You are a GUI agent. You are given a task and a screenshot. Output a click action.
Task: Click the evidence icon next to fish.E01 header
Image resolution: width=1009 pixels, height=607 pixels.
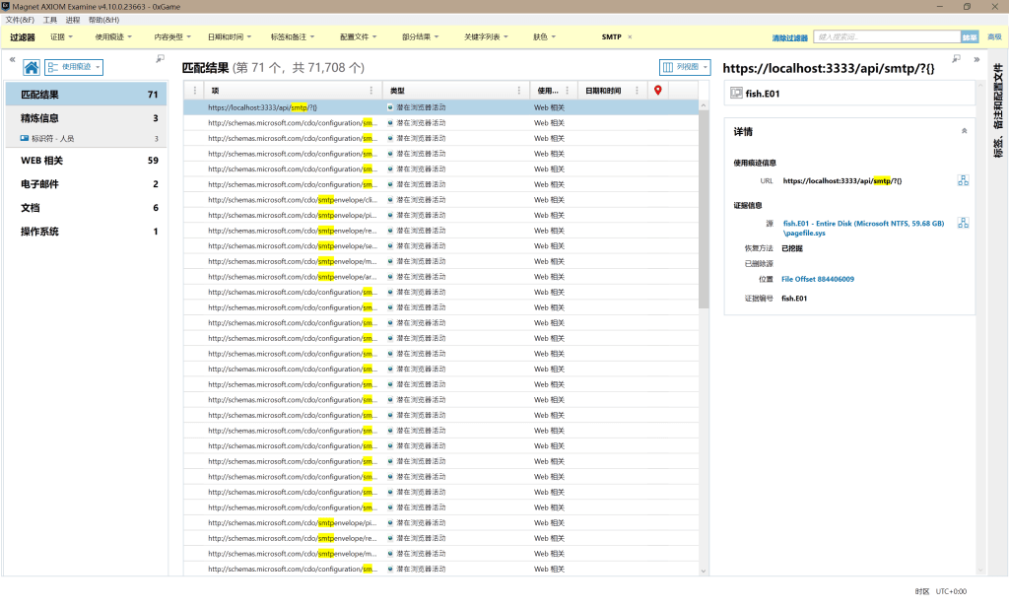point(735,93)
